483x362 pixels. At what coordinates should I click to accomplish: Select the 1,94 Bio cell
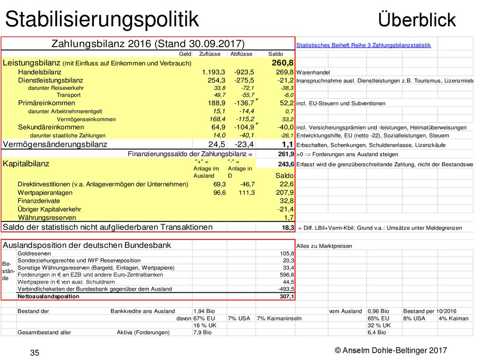tap(204, 311)
